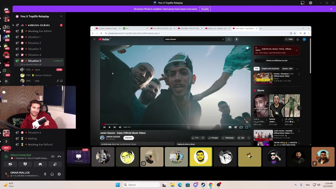
Task: Join the Waiting For Admin voice channel
Action: point(39,31)
